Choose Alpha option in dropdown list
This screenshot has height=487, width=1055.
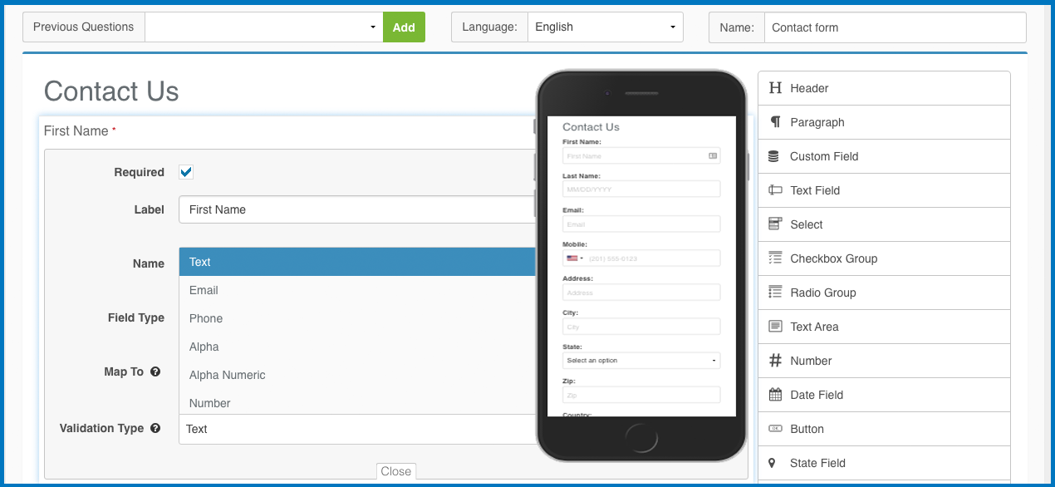(357, 347)
